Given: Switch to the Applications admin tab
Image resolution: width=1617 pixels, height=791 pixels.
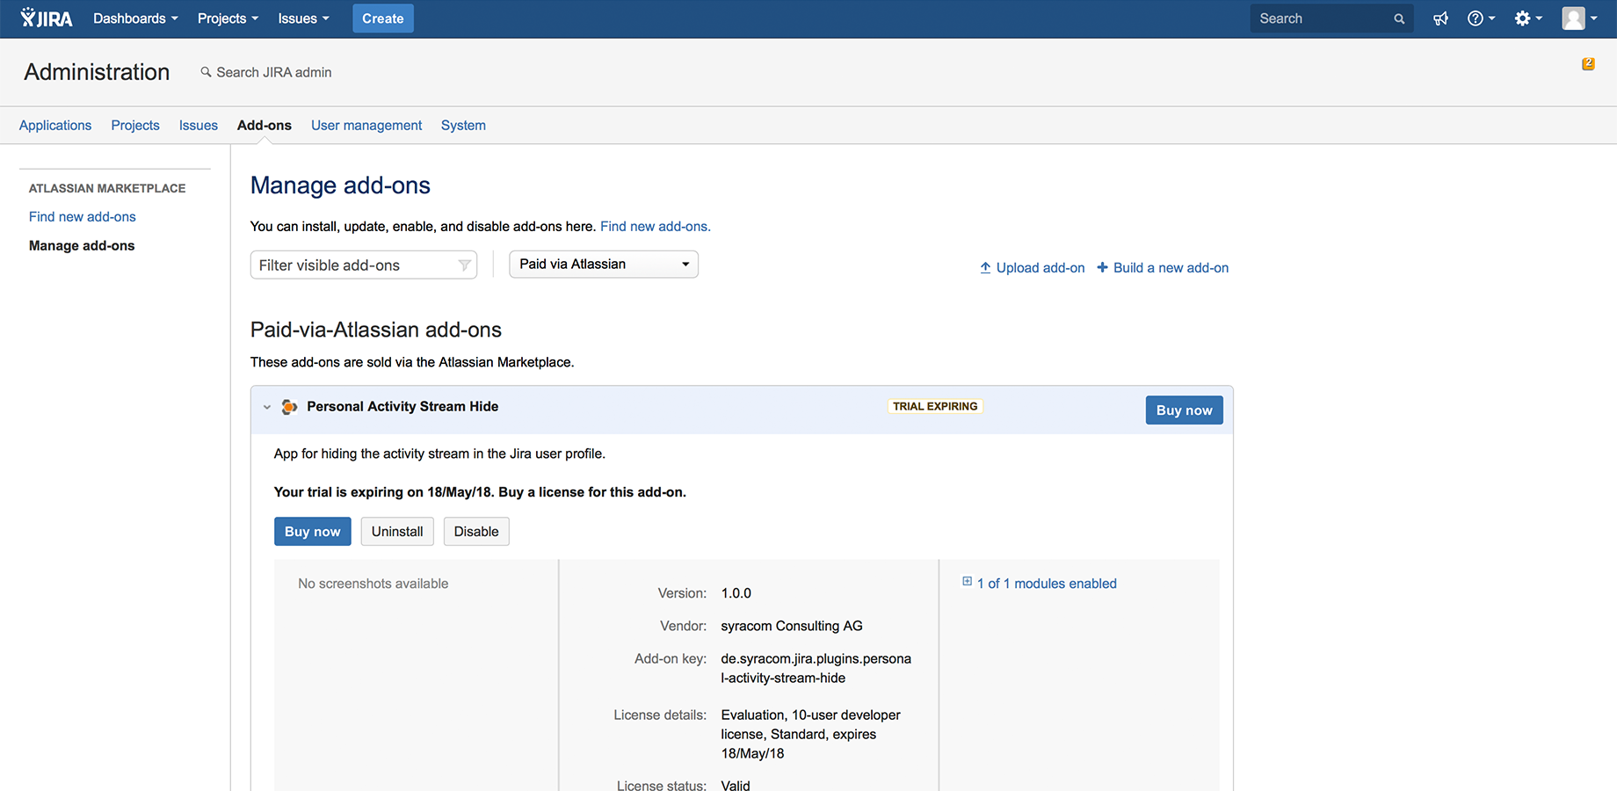Looking at the screenshot, I should pos(55,126).
